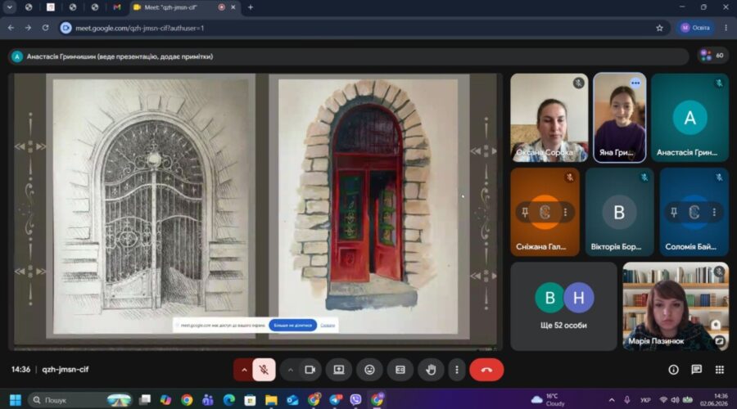Open the weather widget 16°C Cloudy

point(548,400)
